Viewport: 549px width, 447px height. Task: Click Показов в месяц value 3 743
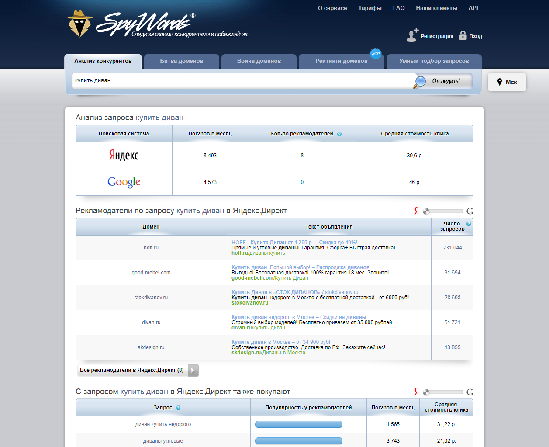tap(393, 441)
